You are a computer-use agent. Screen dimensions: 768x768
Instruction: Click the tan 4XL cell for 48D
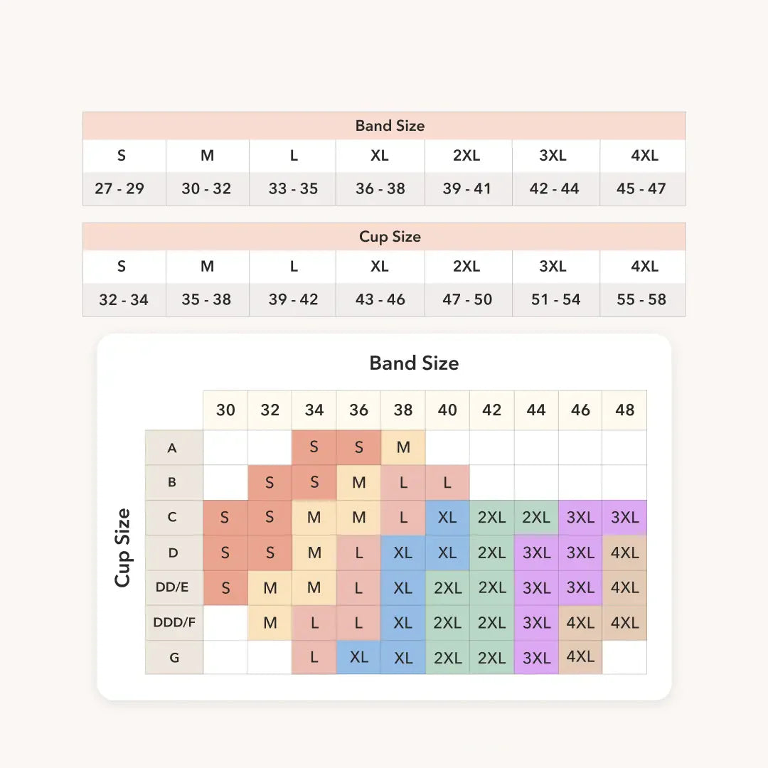pos(624,553)
